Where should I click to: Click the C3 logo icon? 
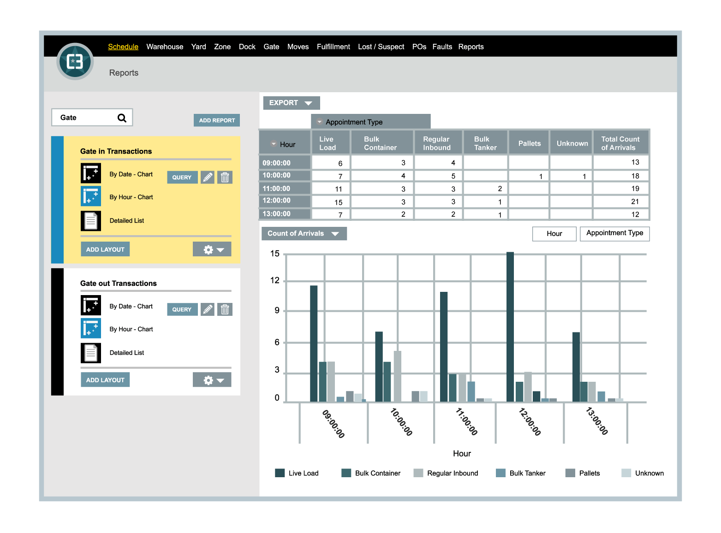coord(75,61)
